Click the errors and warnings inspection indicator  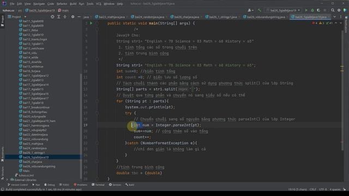322,23
